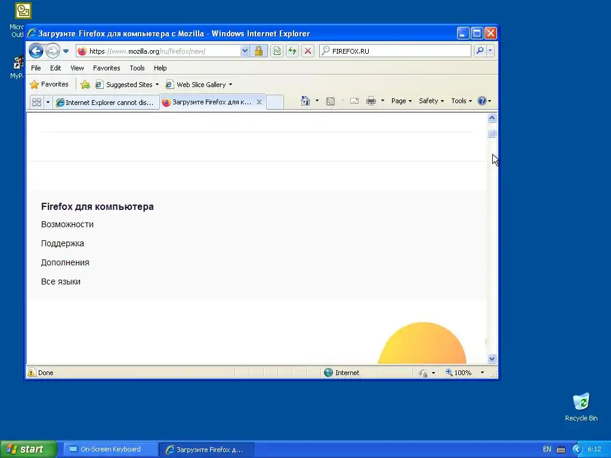Open the Safety command menu
The width and height of the screenshot is (611, 458).
431,101
